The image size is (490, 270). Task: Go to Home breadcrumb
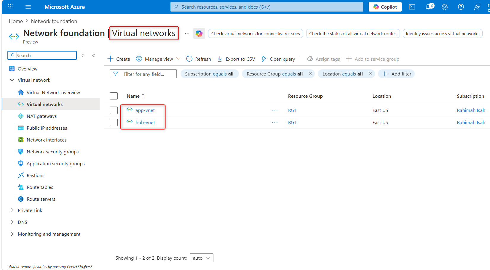(x=16, y=21)
